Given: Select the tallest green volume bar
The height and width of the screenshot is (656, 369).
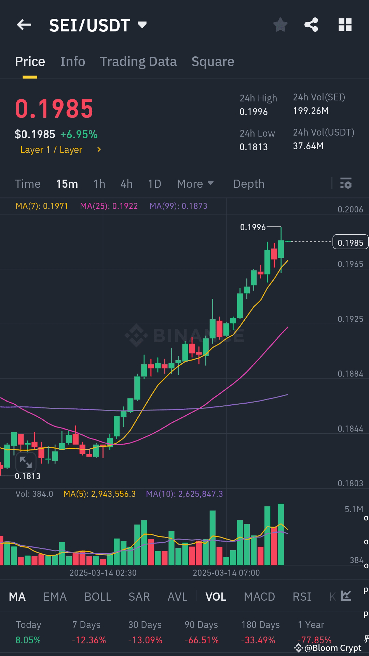Looking at the screenshot, I should pyautogui.click(x=281, y=534).
